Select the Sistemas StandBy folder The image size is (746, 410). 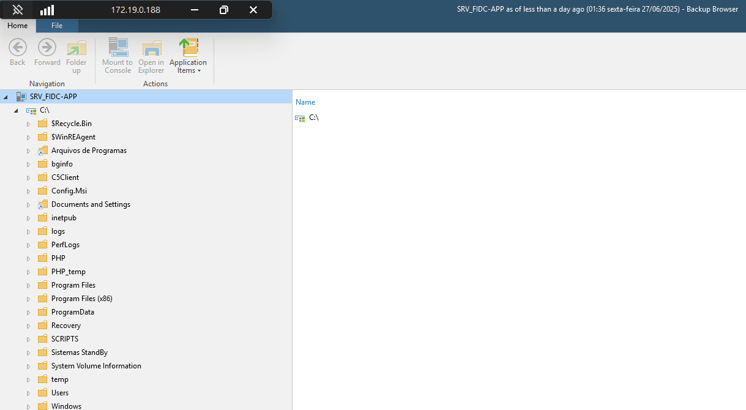[x=79, y=352]
